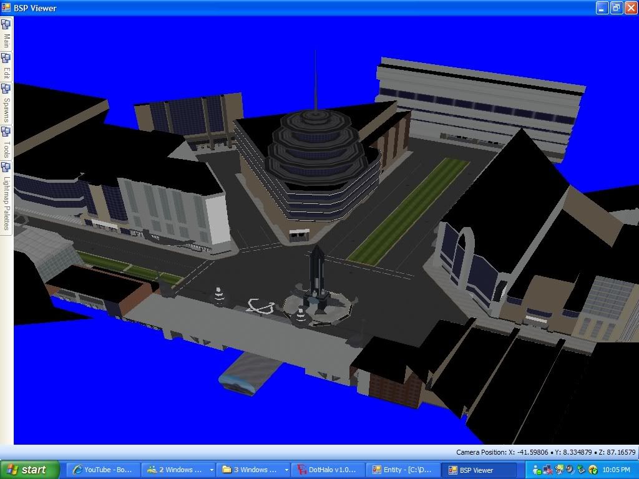Click the 10:05 PM system clock
Viewport: 639px width, 479px height.
click(616, 470)
